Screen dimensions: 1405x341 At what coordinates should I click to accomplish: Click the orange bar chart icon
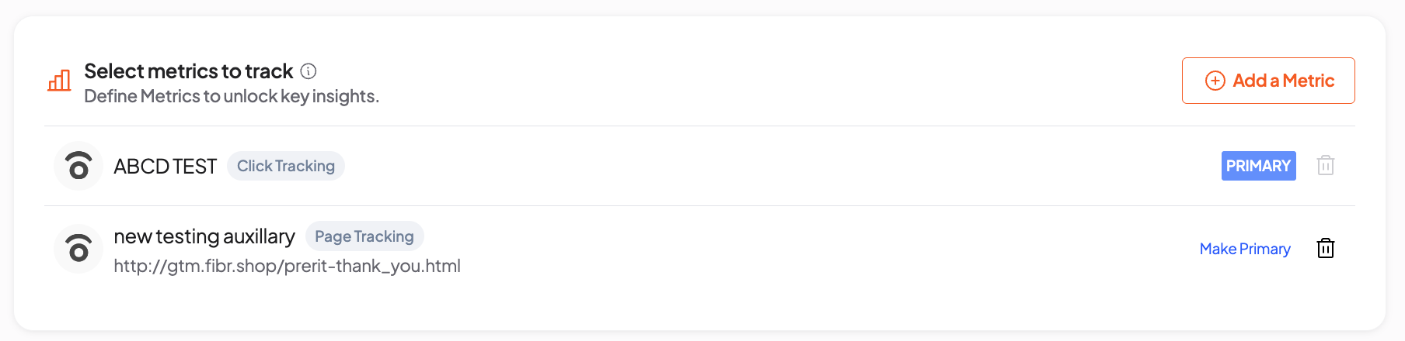pos(59,81)
